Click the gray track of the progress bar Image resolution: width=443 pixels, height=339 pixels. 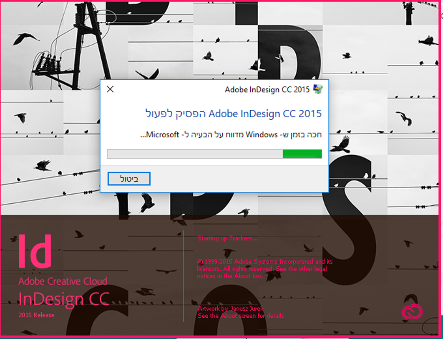[195, 154]
